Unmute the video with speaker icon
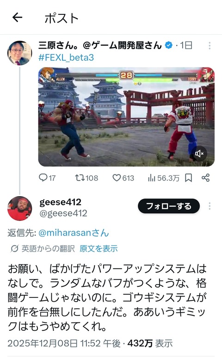Image resolution: width=222 pixels, height=359 pixels. coord(199,154)
